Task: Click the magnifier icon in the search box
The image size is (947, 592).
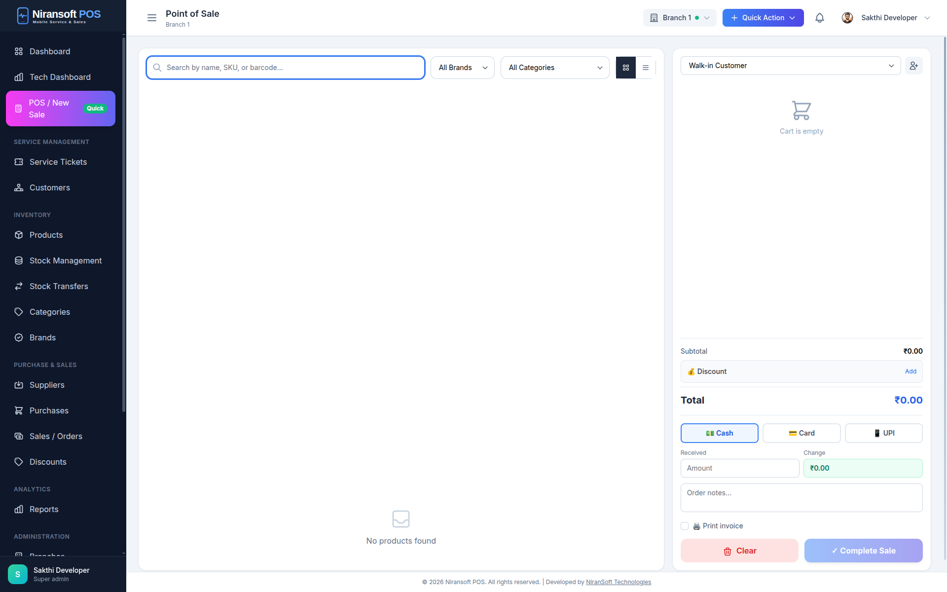Action: pos(157,68)
